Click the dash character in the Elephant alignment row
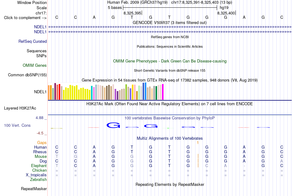The image size is (292, 196). 244,166
